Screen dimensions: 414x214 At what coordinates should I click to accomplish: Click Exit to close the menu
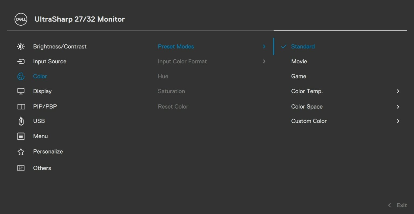click(401, 205)
